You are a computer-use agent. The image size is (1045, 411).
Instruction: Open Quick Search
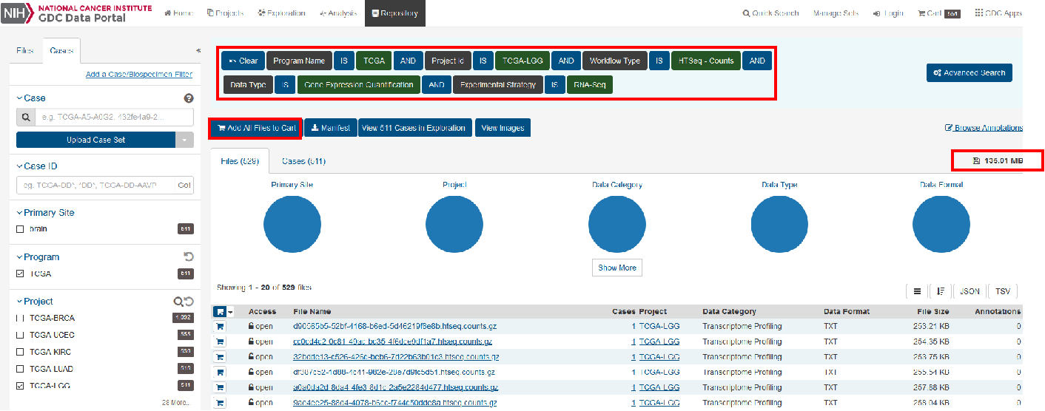tap(771, 13)
